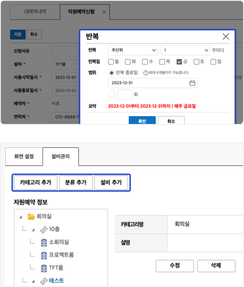Image resolution: width=244 pixels, height=287 pixels.
Task: Click the 신청사유 input field
Action: (x=66, y=51)
